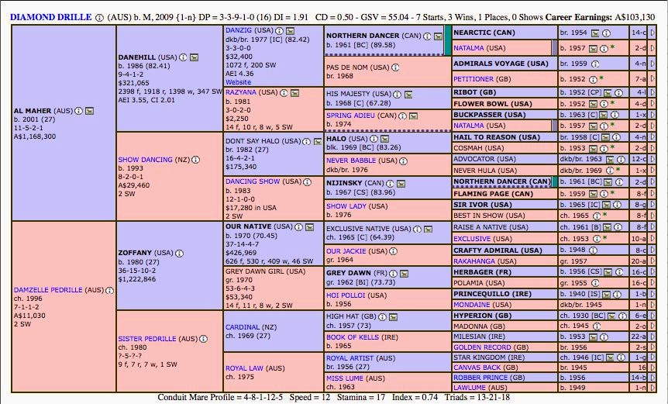Open photo icon in RIBOT row

(608, 92)
